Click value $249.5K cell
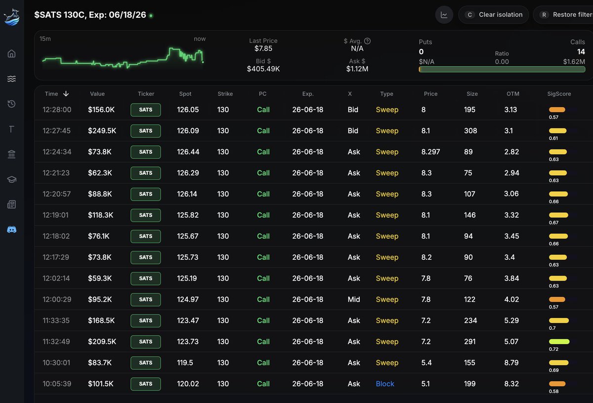Viewport: 593px width, 403px height. pyautogui.click(x=102, y=131)
